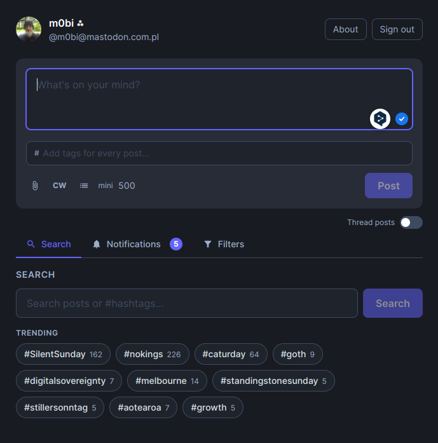Click the attach file paperclip icon

(x=35, y=186)
